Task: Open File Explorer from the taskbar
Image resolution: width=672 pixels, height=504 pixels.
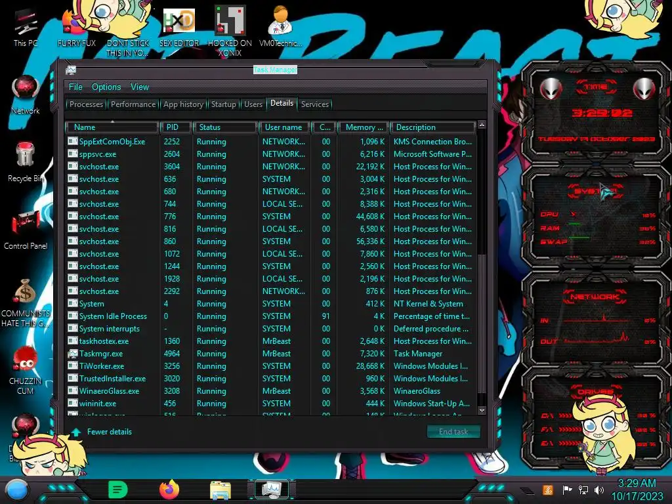Action: click(220, 490)
